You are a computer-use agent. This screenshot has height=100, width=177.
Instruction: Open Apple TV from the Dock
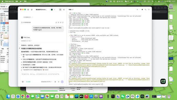[x=81, y=96]
